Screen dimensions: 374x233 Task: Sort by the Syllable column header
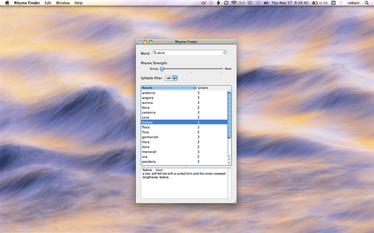[x=212, y=88]
